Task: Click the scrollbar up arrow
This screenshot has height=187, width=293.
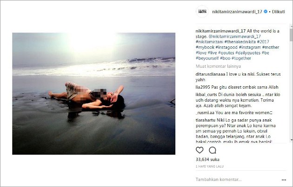Action: click(291, 26)
